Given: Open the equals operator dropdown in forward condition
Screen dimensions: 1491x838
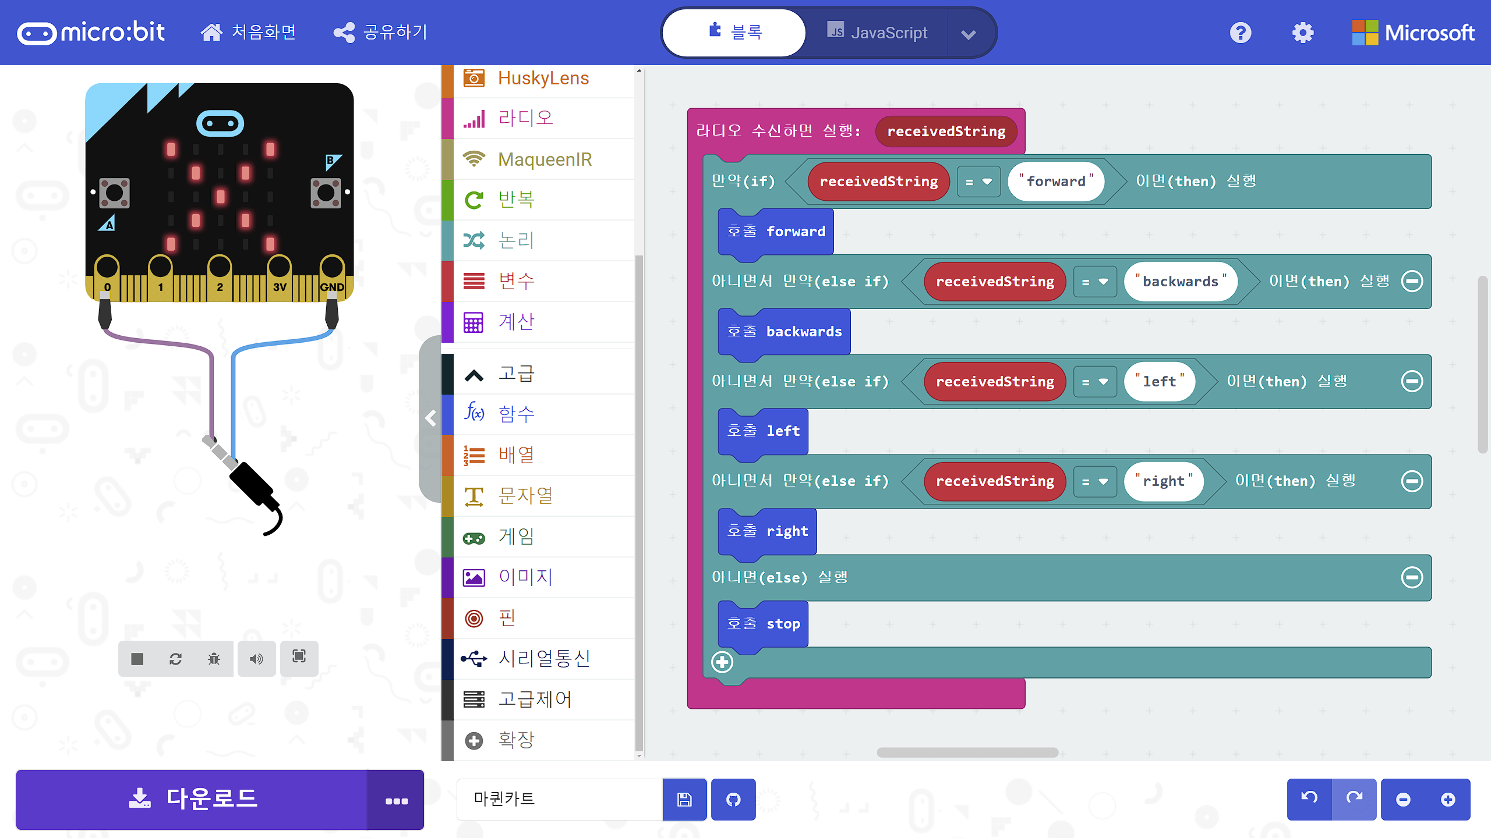Looking at the screenshot, I should tap(978, 182).
